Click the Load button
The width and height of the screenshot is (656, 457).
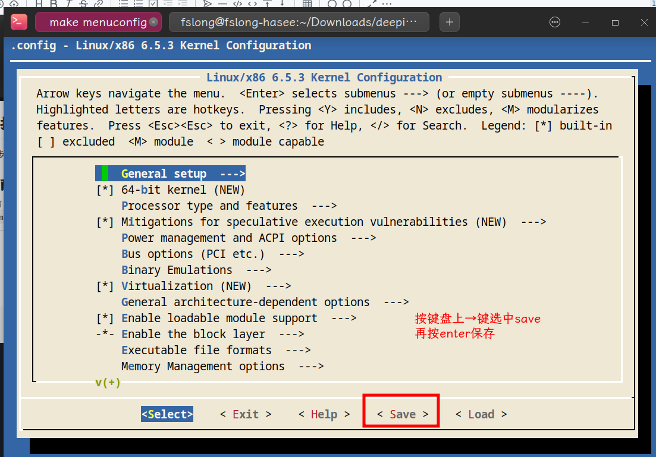tap(481, 414)
